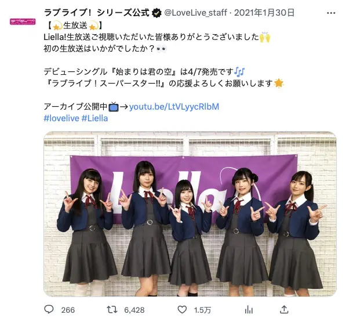Open the ラブライブ！シリーズ公式 display name
Viewport: 346px width, 322px height.
[x=97, y=13]
